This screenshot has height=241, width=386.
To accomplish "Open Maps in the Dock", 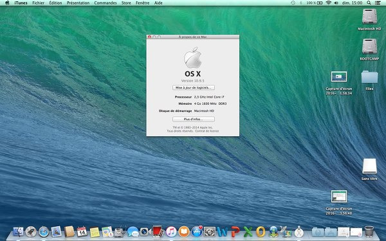I will (x=107, y=232).
